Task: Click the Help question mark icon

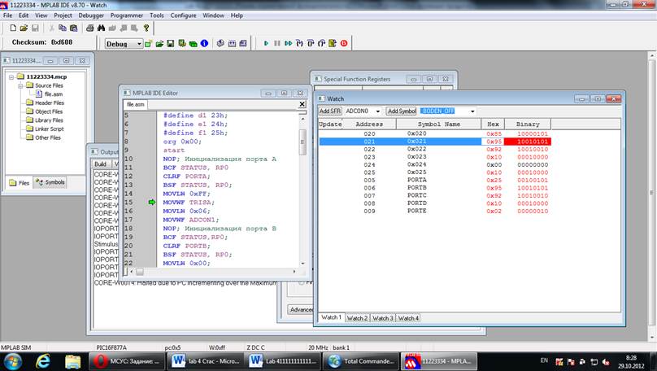Action: (146, 28)
